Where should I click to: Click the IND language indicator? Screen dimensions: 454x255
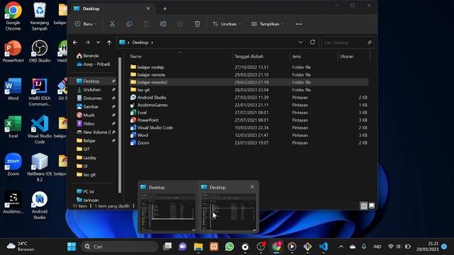tap(377, 246)
